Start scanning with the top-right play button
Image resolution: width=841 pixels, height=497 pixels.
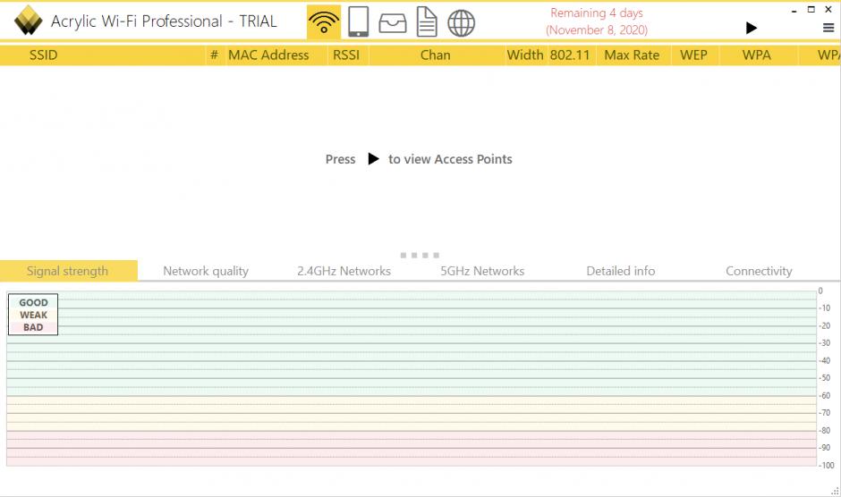[x=752, y=28]
